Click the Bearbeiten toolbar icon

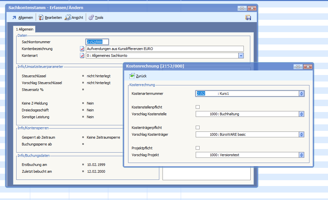[41, 18]
